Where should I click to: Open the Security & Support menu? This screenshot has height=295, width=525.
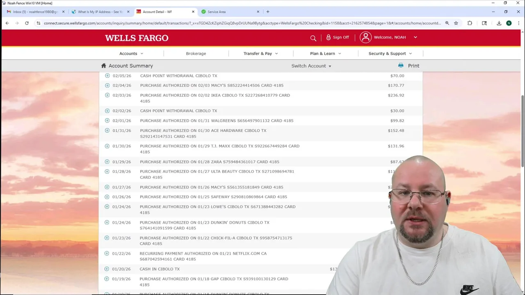click(x=390, y=54)
